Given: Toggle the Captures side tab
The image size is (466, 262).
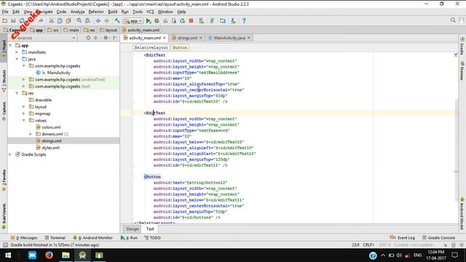Looking at the screenshot, I should click(4, 111).
